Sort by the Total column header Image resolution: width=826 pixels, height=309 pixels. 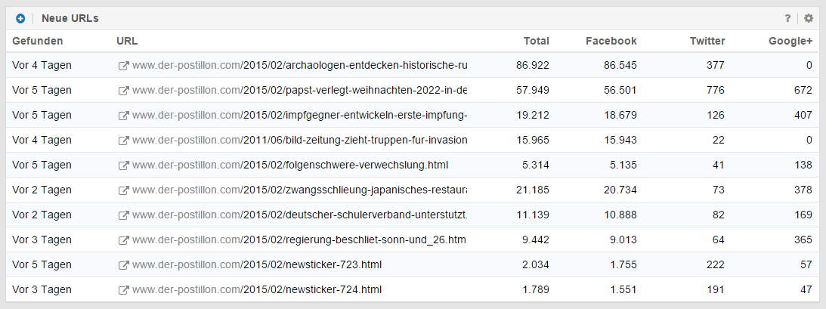pos(537,41)
